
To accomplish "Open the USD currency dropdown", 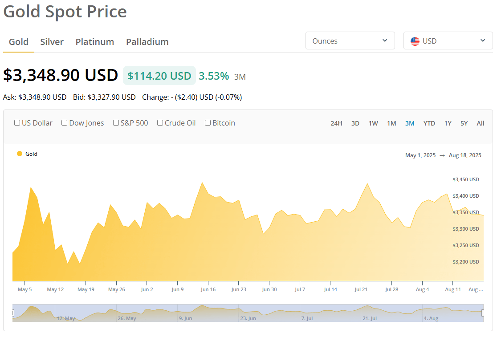I will (448, 41).
